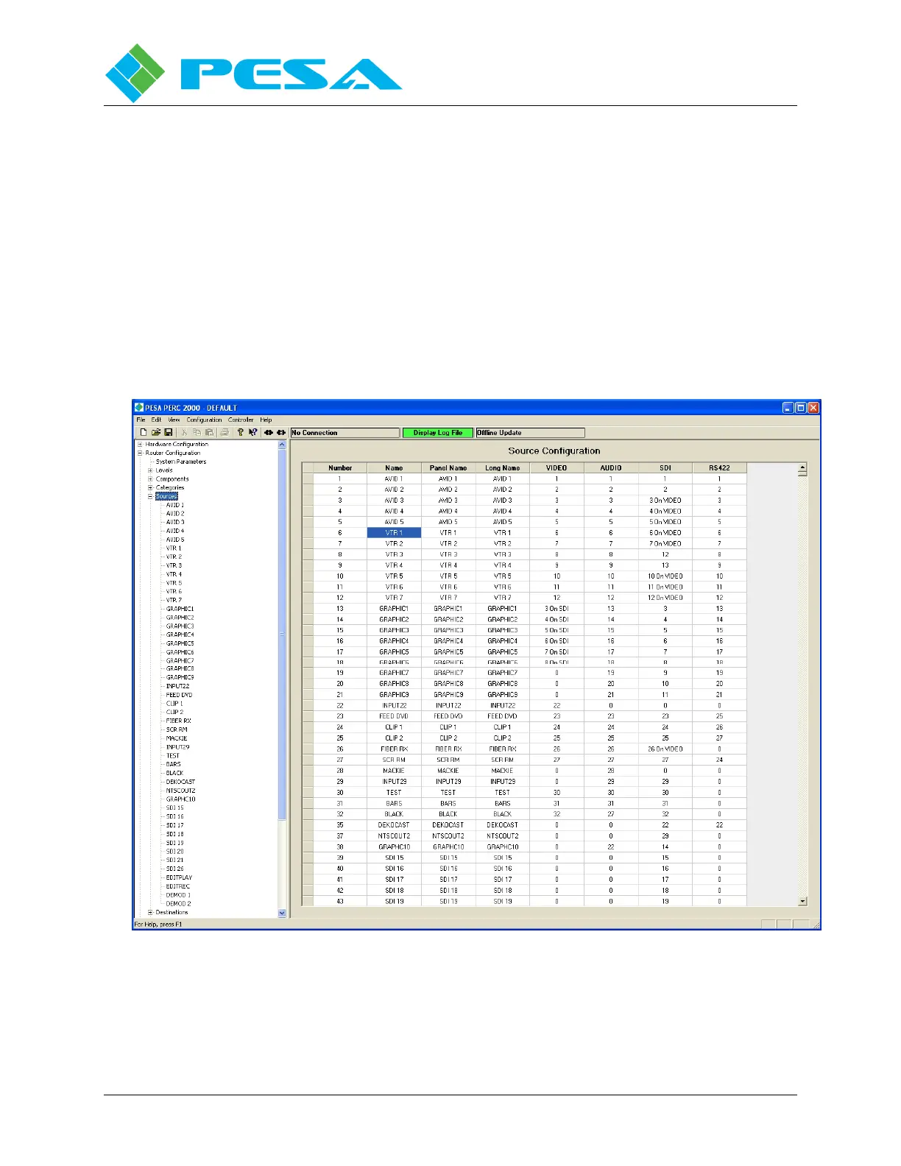901x1166 pixels.
Task: Select VTR 7 in the sources tree
Action: click(x=174, y=601)
